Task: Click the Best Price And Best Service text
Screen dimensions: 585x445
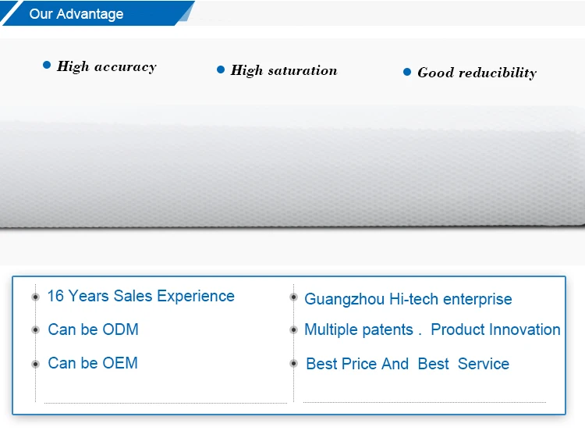Action: (x=407, y=364)
